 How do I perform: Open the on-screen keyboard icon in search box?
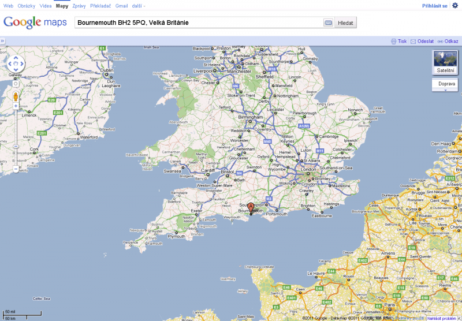[328, 23]
